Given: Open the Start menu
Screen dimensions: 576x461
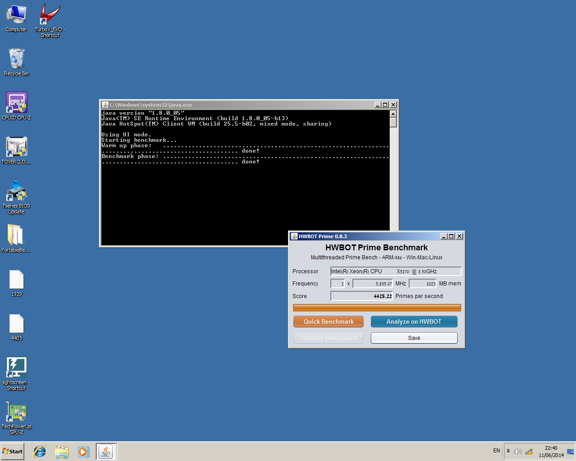Looking at the screenshot, I should [x=12, y=451].
